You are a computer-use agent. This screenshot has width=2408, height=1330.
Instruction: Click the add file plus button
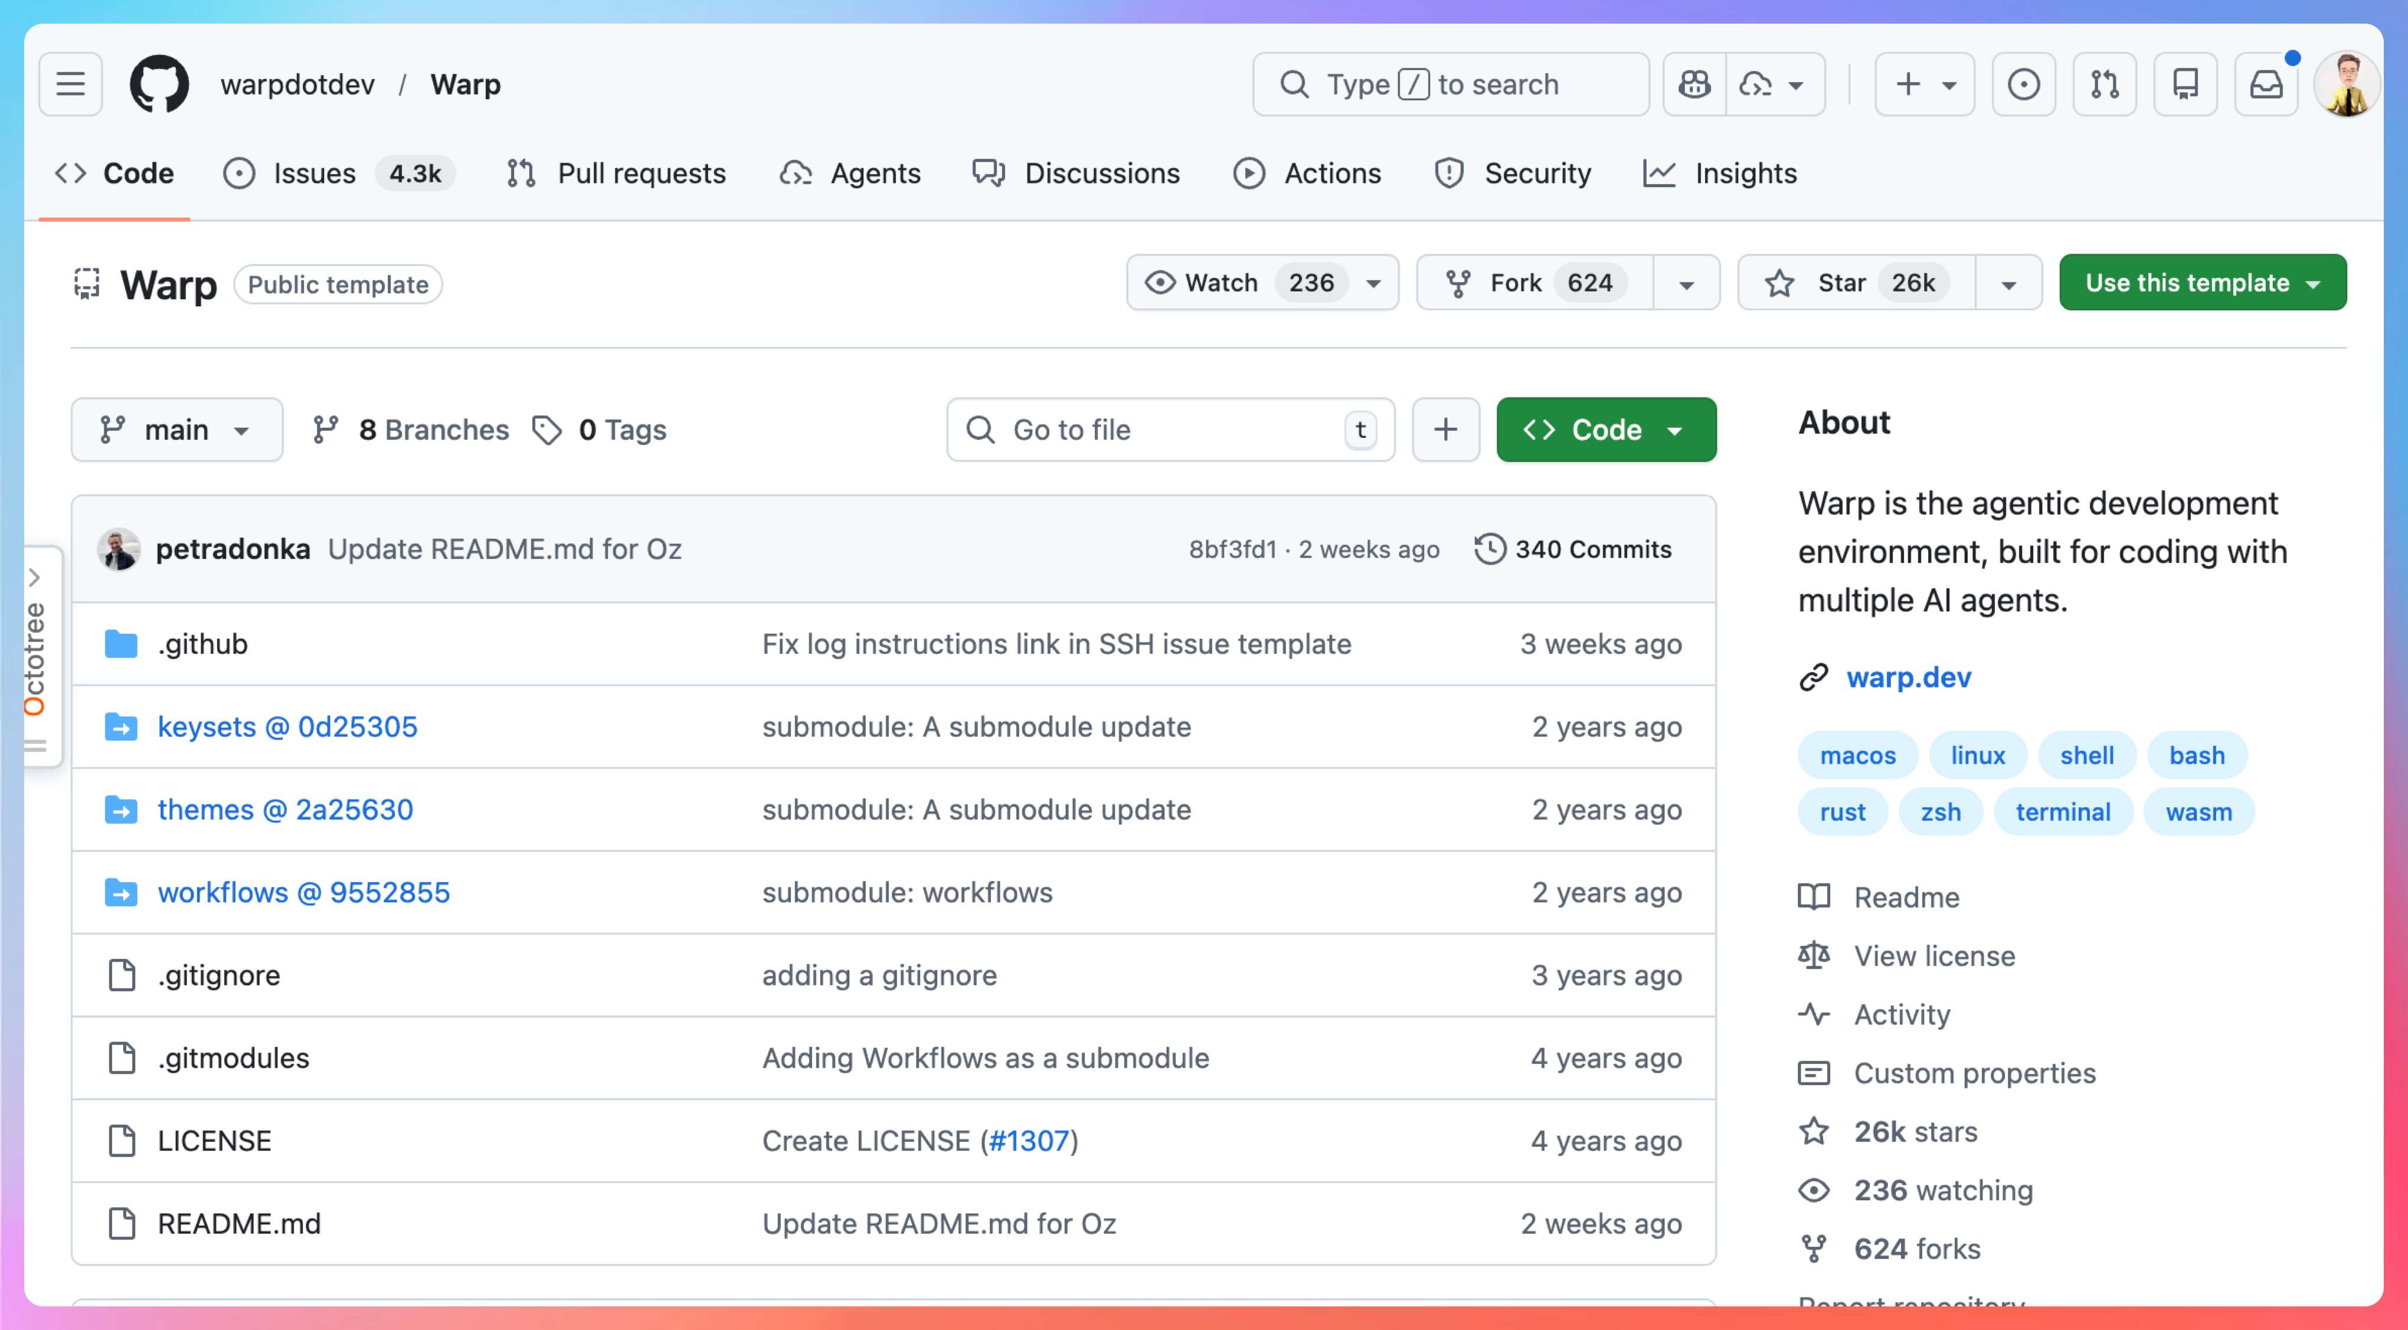coord(1445,430)
